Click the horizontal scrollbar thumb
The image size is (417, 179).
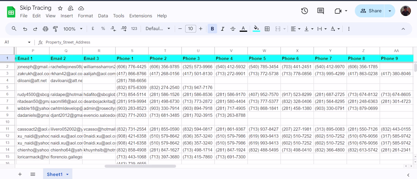click(140, 166)
